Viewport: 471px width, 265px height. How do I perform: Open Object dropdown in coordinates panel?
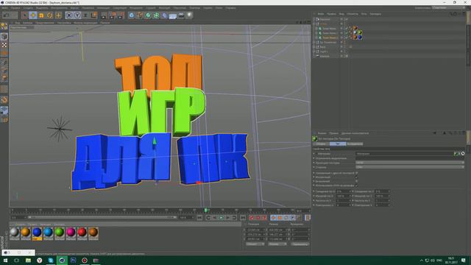(255, 244)
